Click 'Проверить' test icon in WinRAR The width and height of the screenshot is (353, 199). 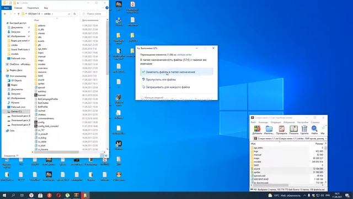point(281,130)
